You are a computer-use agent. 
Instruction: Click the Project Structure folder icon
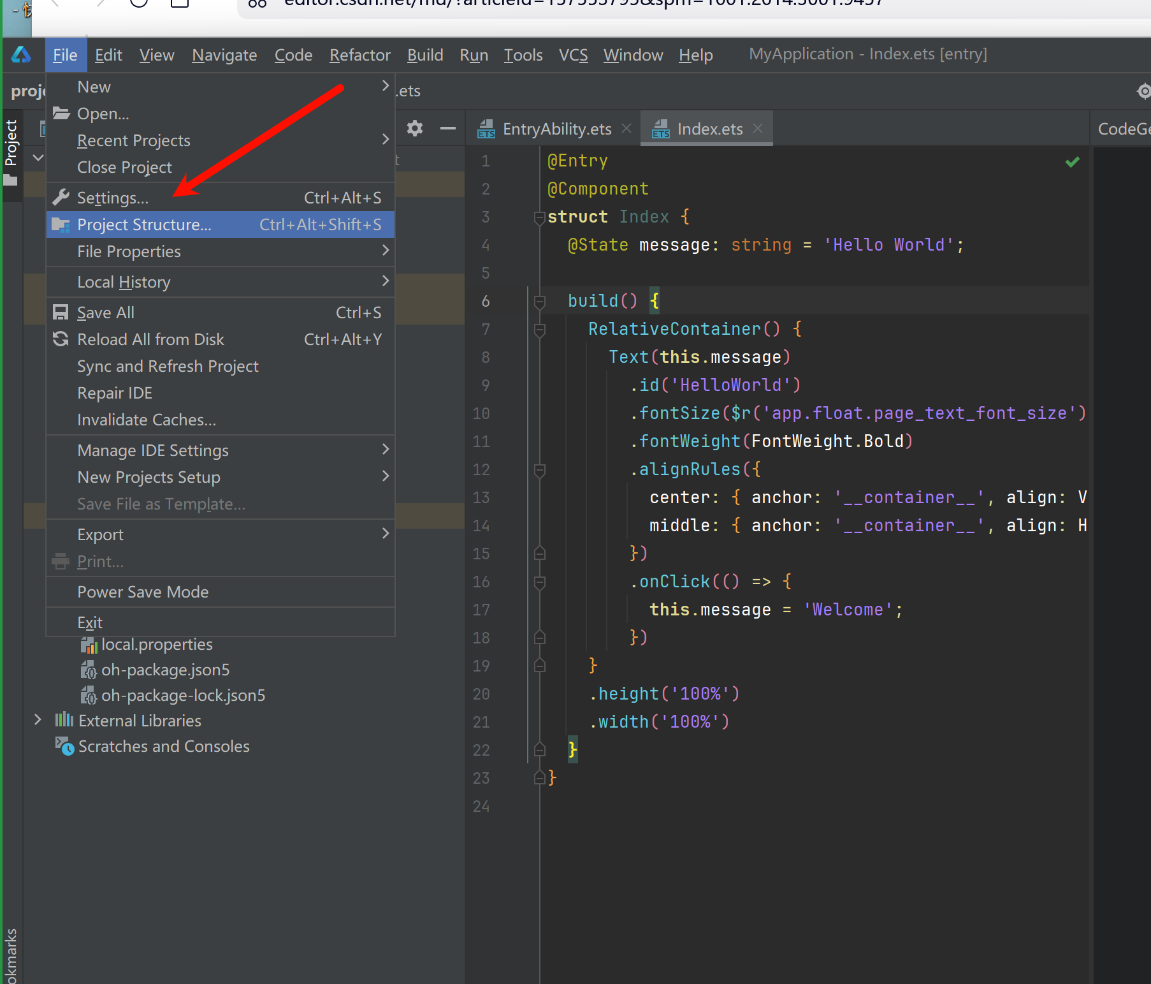[x=61, y=224]
